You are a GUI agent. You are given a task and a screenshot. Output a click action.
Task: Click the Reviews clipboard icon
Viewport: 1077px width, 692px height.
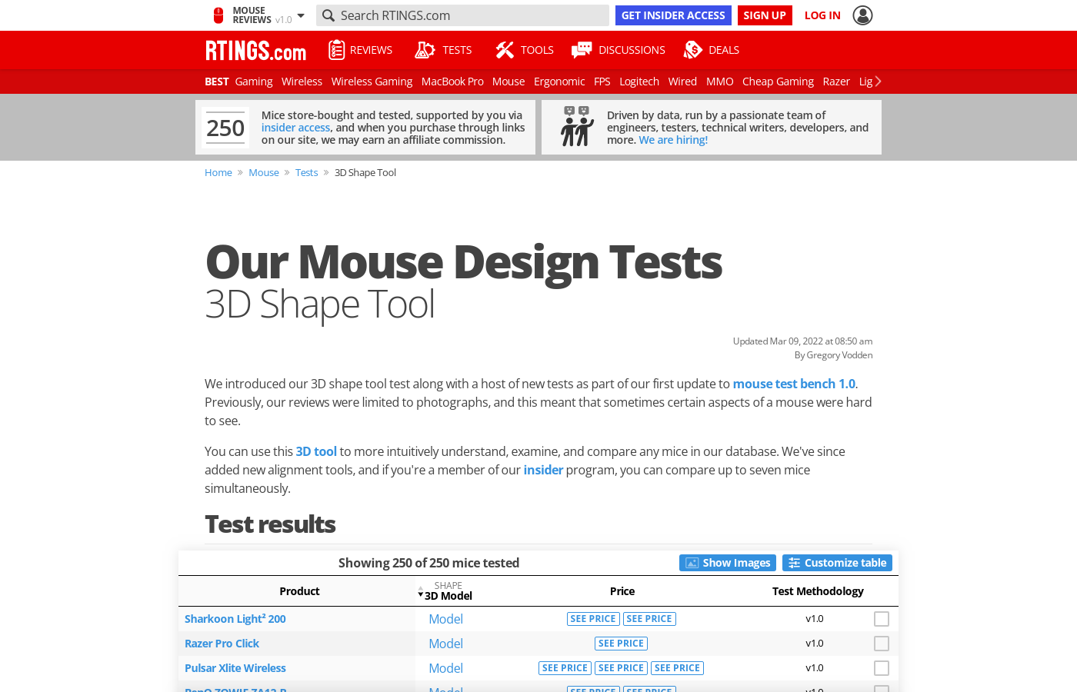336,50
